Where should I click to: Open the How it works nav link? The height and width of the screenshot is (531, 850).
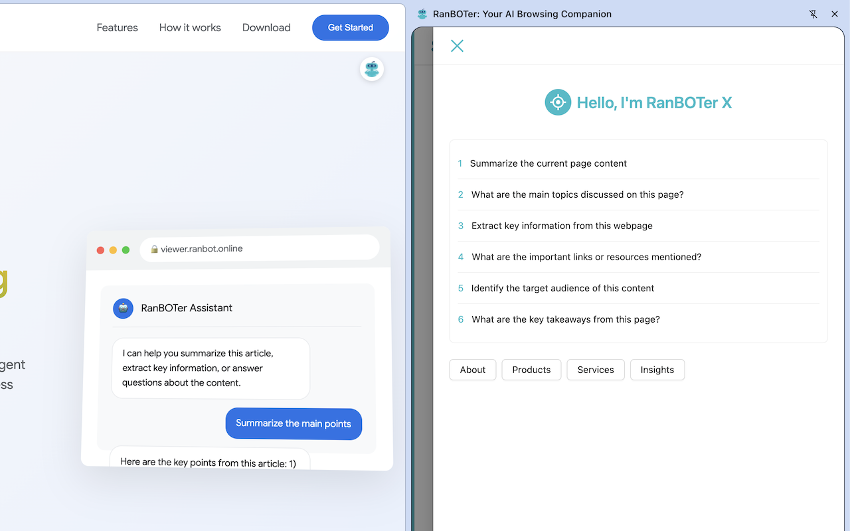[190, 27]
